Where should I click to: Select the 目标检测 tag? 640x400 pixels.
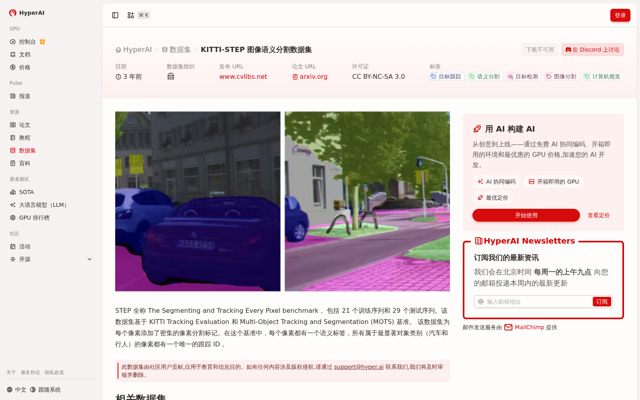tap(524, 76)
